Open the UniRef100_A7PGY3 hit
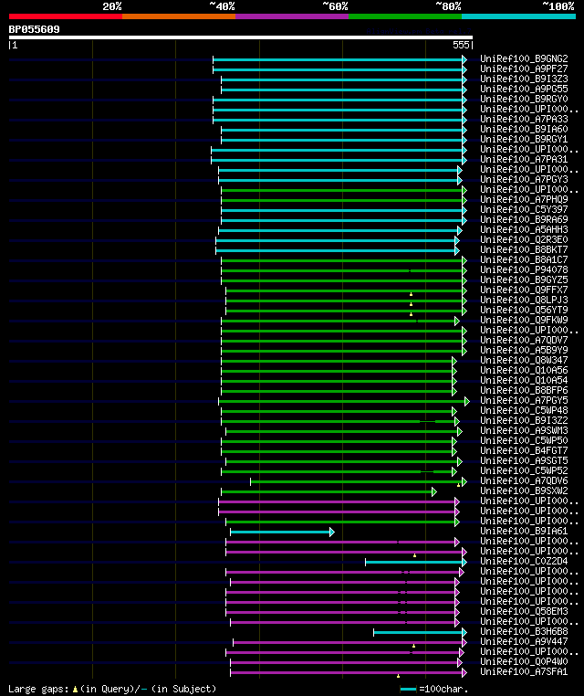This screenshot has height=696, width=584. (524, 179)
